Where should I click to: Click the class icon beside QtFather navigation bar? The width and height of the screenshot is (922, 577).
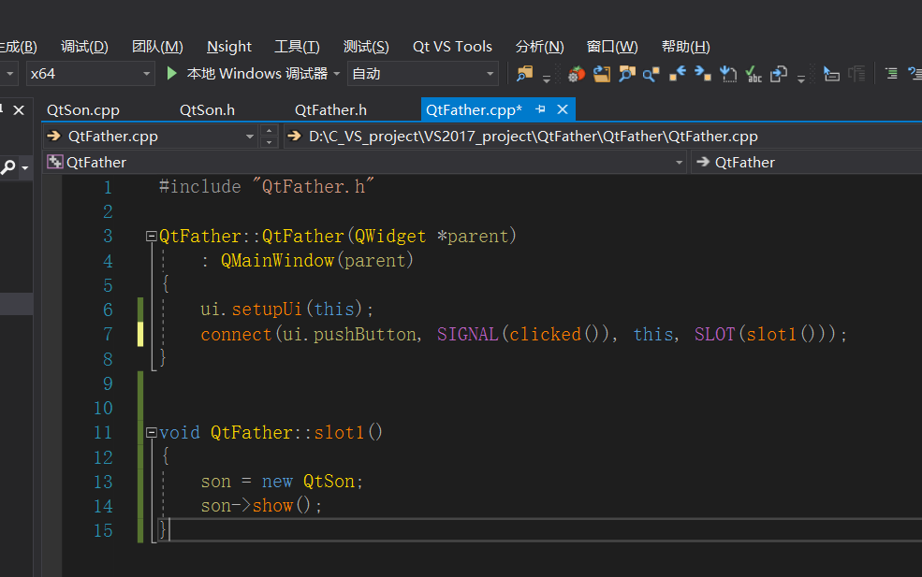53,161
